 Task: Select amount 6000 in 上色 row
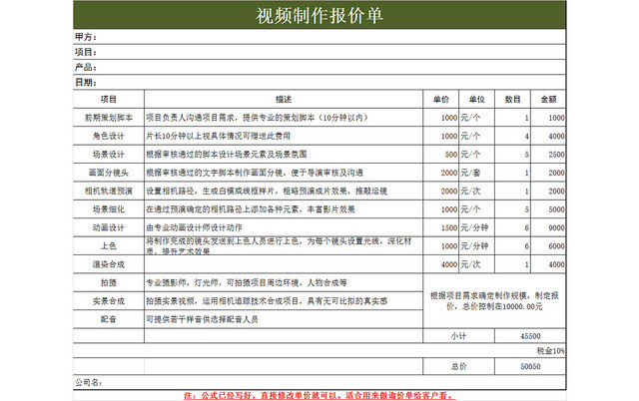click(x=548, y=246)
